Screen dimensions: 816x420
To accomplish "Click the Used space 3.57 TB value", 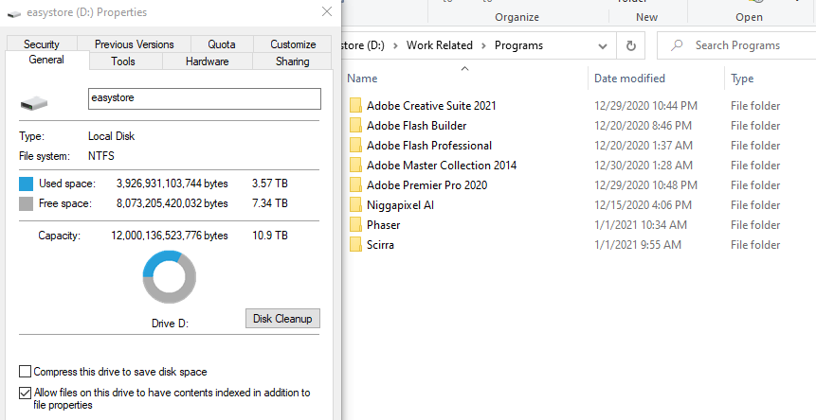I will 270,184.
